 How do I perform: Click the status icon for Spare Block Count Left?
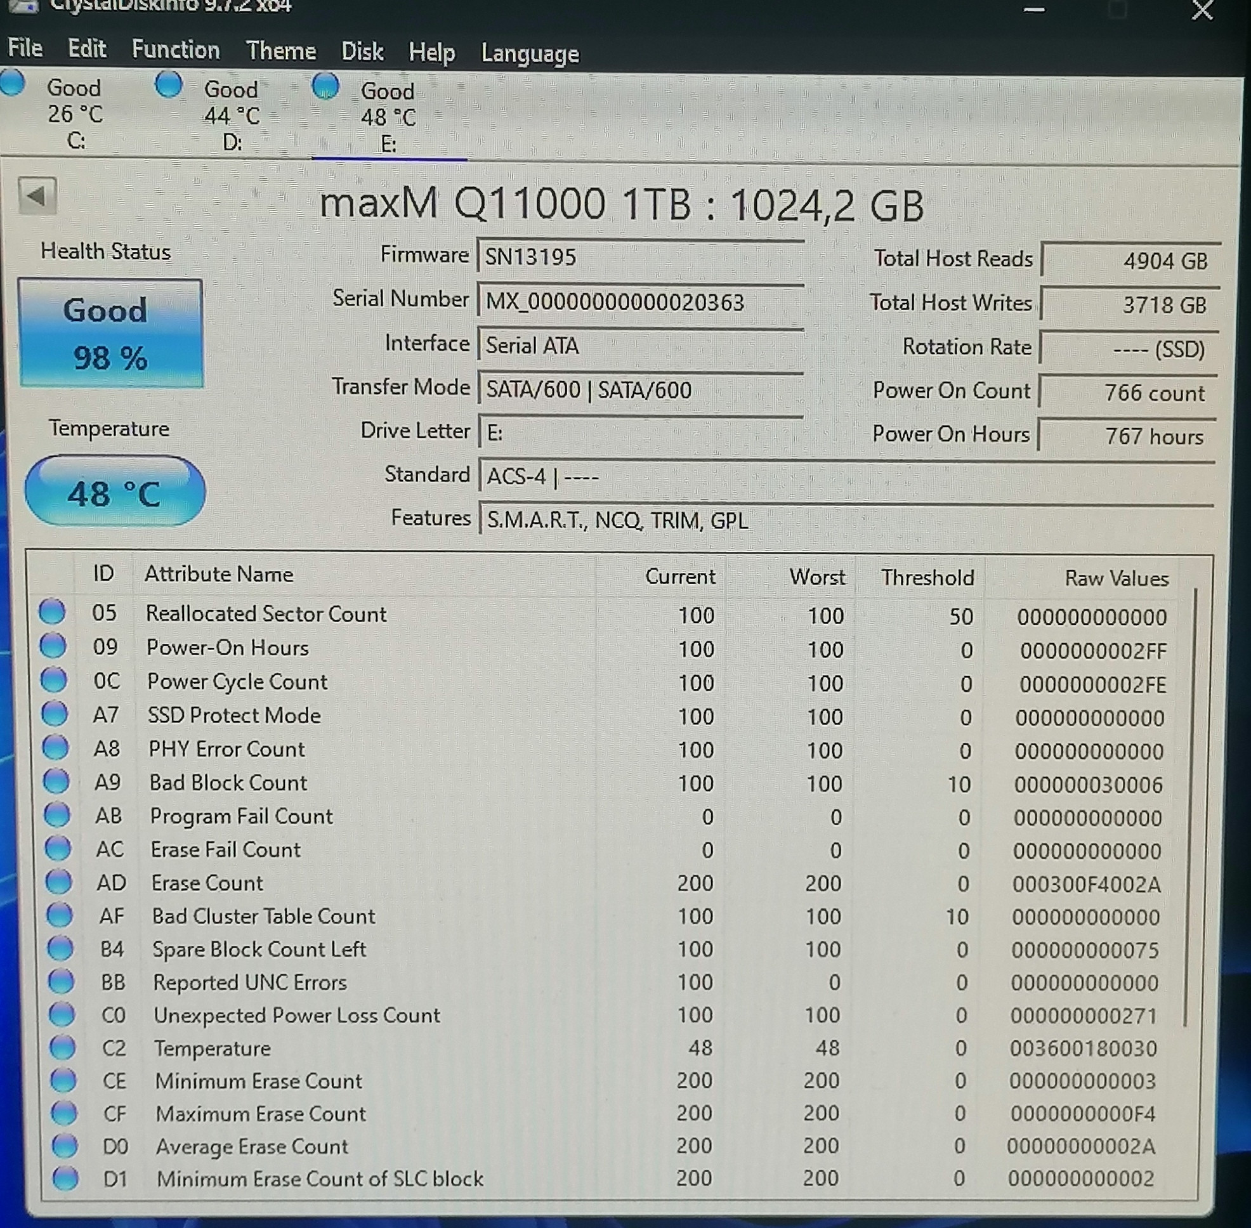pos(61,948)
